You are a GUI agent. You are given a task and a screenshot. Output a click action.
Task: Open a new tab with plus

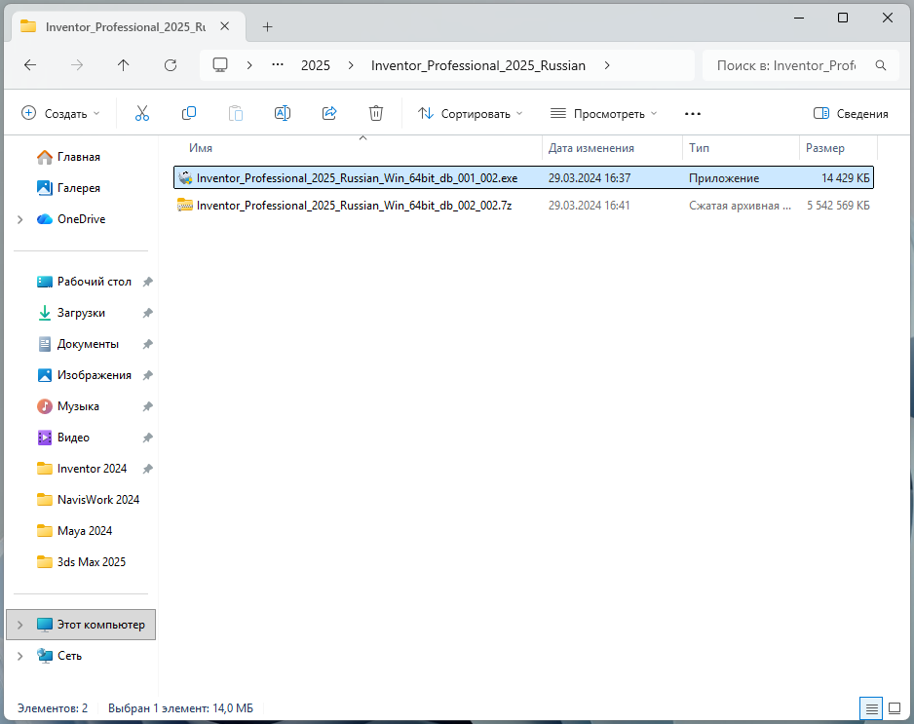(268, 27)
